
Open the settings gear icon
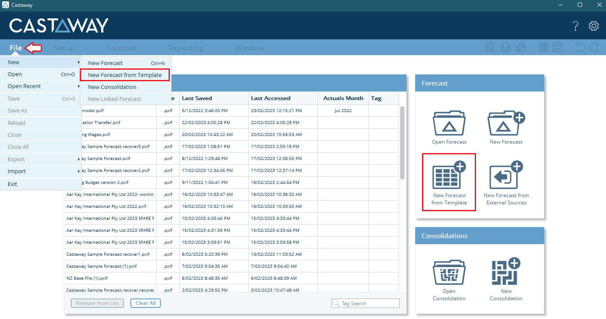(x=594, y=26)
